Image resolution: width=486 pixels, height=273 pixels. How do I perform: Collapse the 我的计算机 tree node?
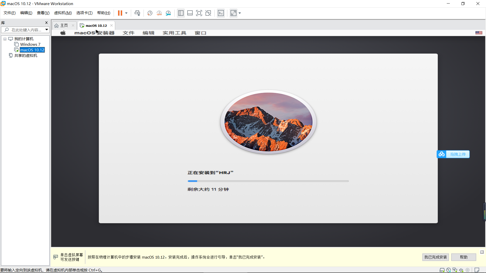(5, 39)
